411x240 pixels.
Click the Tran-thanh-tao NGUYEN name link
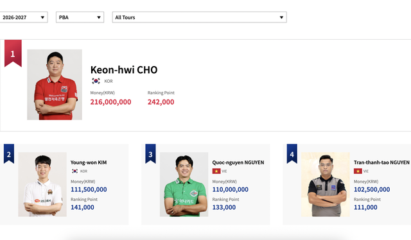click(x=381, y=162)
